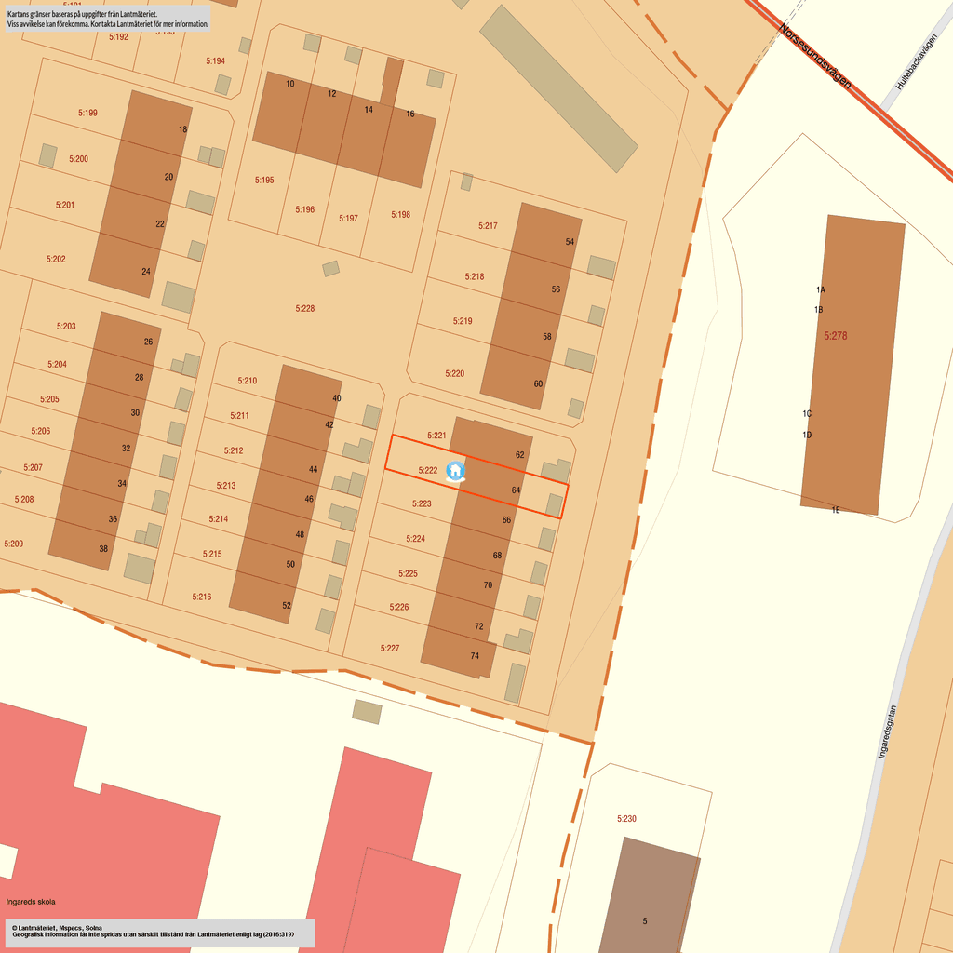Click parcel label 5:225

pos(408,573)
